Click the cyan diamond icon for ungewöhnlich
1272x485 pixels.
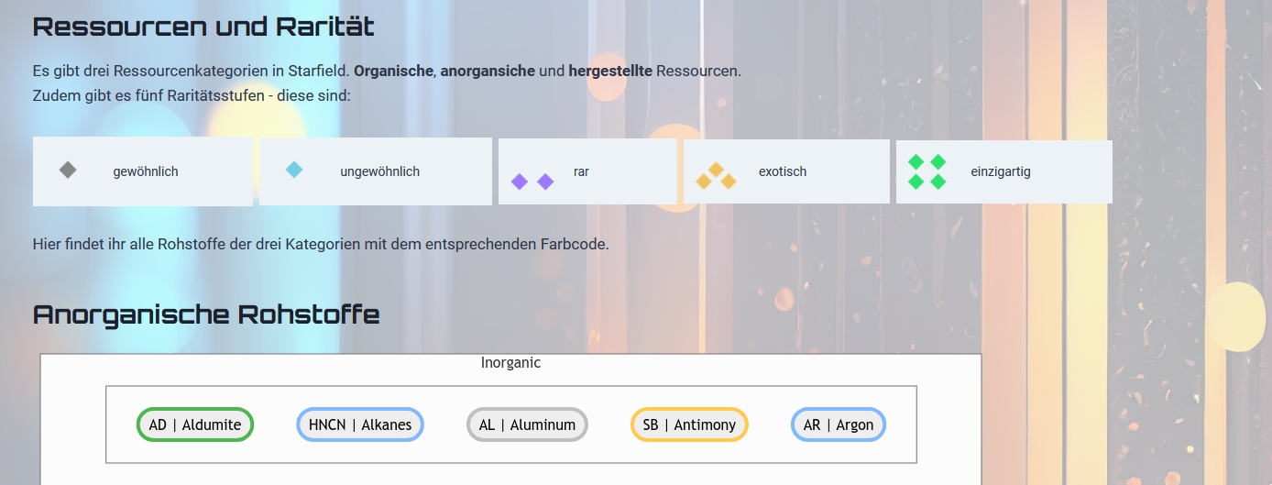pyautogui.click(x=294, y=170)
